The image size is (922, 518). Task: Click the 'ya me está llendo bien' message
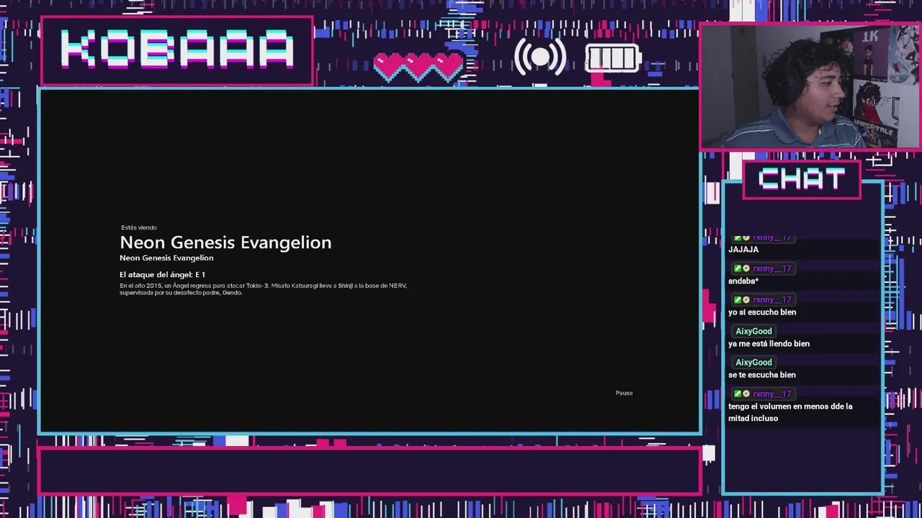(x=769, y=344)
